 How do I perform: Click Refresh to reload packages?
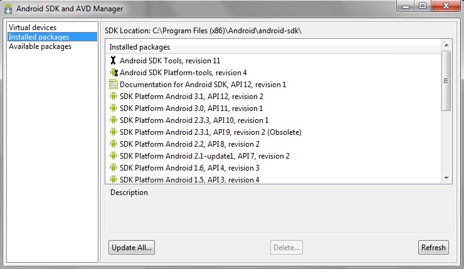(x=433, y=248)
